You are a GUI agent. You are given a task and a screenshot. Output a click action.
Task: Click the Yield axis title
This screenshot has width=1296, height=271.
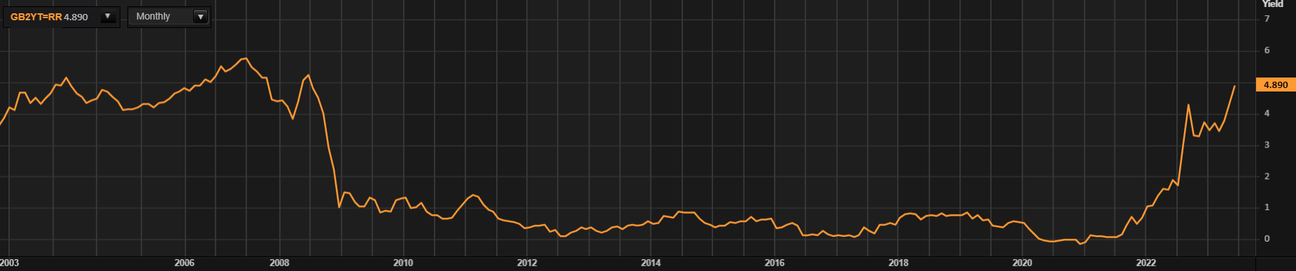click(x=1272, y=4)
